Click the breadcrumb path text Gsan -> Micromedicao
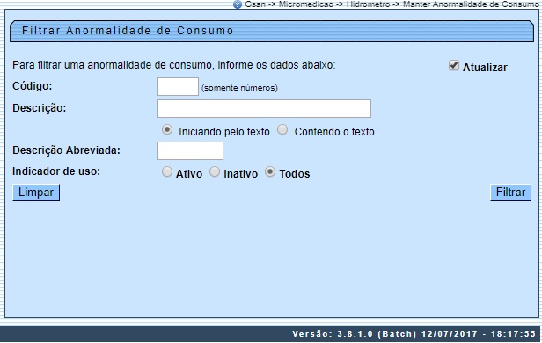Screen dimensions: 542x343 pyautogui.click(x=289, y=4)
